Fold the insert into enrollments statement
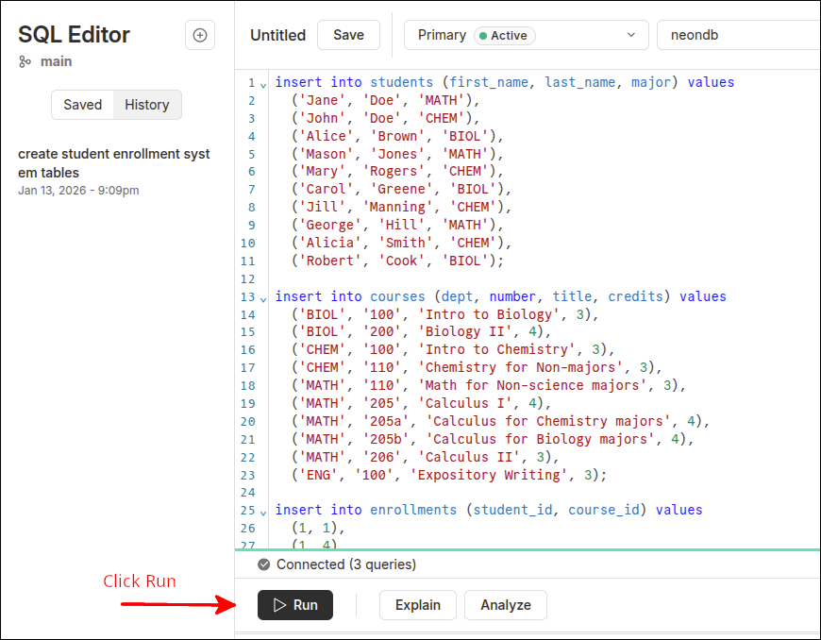The height and width of the screenshot is (640, 821). pyautogui.click(x=265, y=511)
